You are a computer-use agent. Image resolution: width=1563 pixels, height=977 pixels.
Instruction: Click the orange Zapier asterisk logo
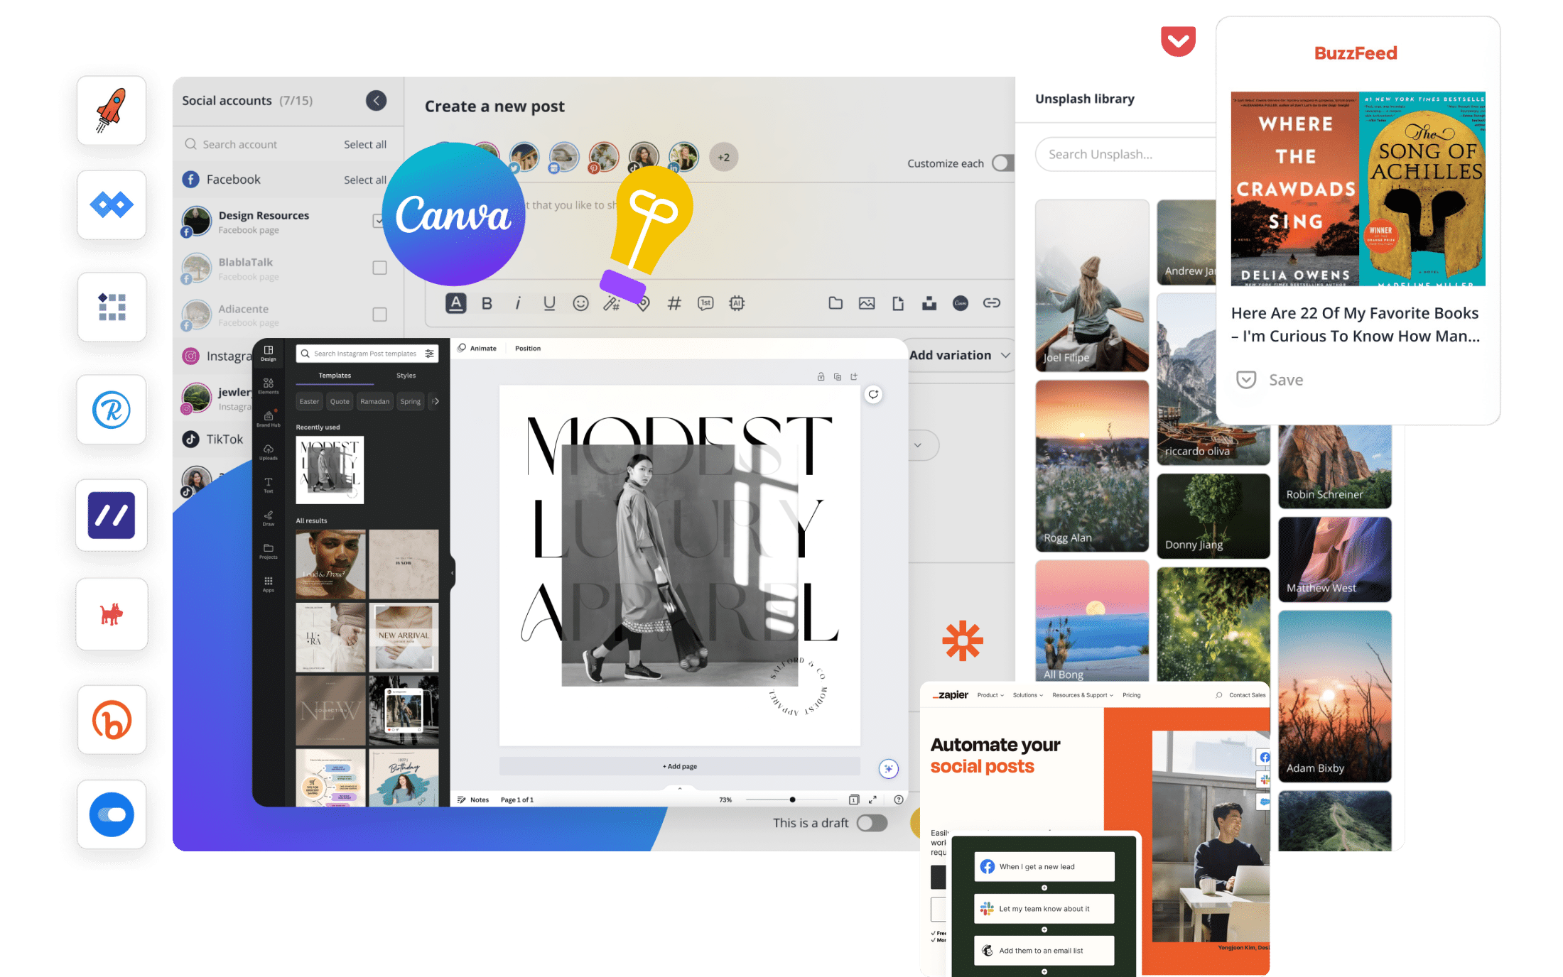(x=963, y=640)
